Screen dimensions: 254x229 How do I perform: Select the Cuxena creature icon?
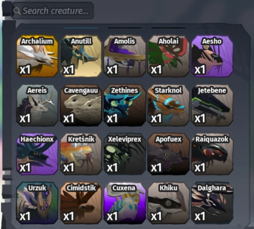click(x=125, y=203)
